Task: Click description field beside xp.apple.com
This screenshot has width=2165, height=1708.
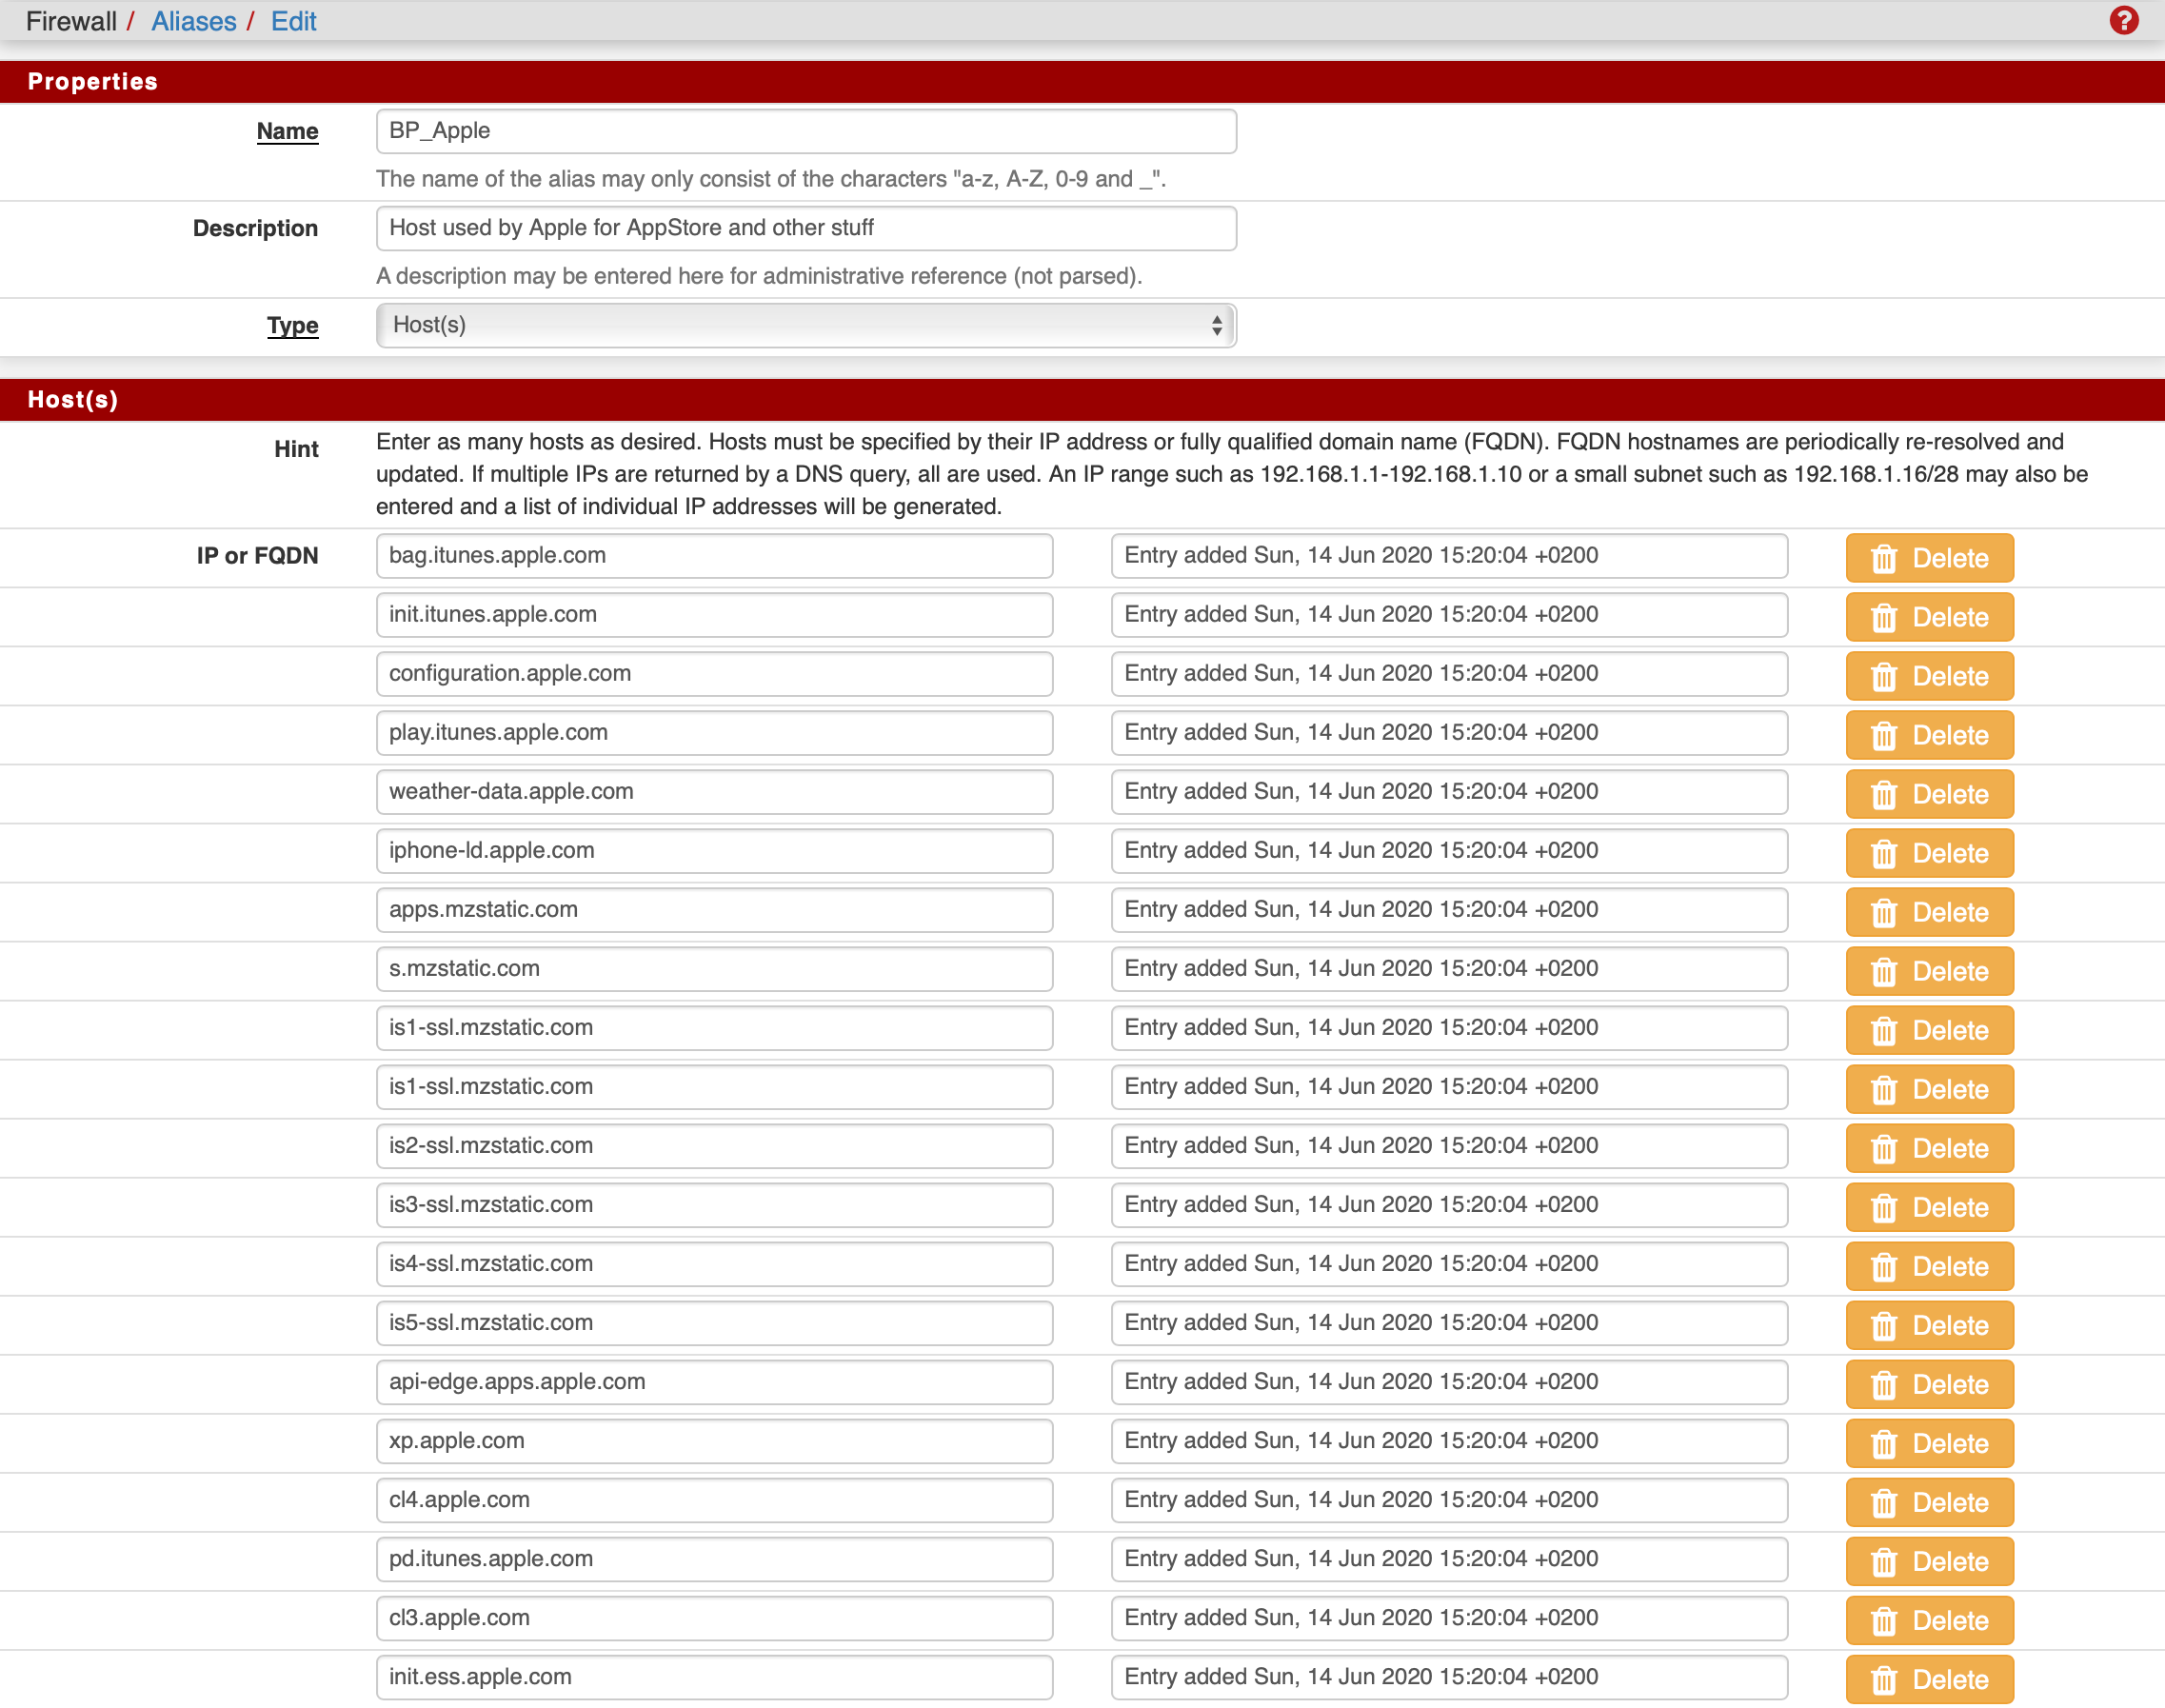Action: 1449,1441
